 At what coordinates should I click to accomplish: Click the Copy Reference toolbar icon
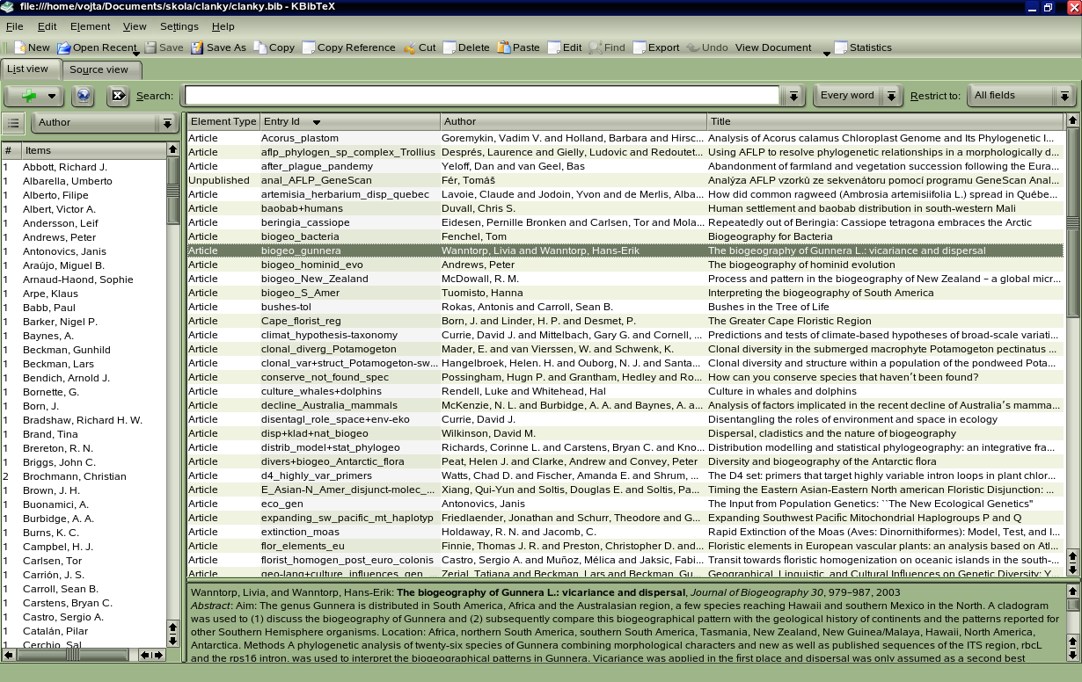pos(308,47)
